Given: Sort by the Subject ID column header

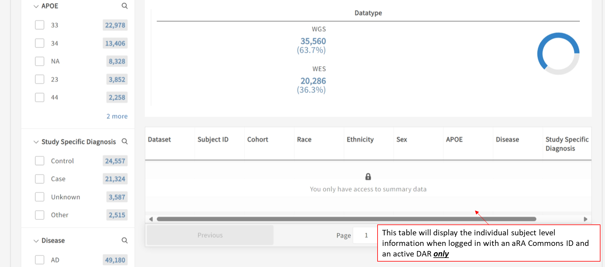Looking at the screenshot, I should pyautogui.click(x=213, y=139).
